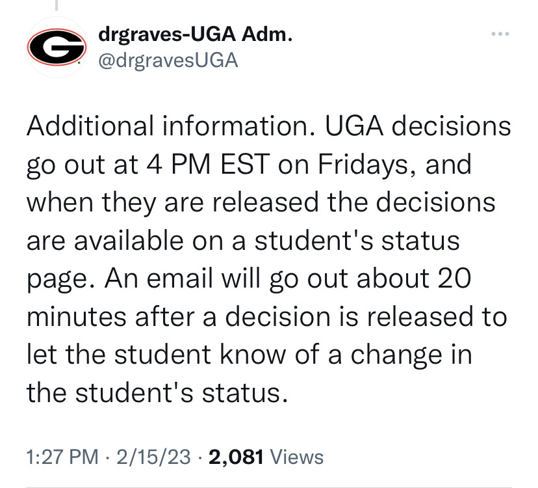Click the @drgravesUGA handle
This screenshot has width=538, height=488.
tap(167, 61)
